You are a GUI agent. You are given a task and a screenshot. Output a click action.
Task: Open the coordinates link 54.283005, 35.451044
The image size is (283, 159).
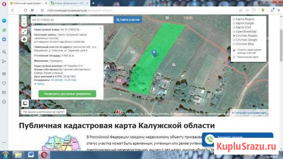point(63,80)
